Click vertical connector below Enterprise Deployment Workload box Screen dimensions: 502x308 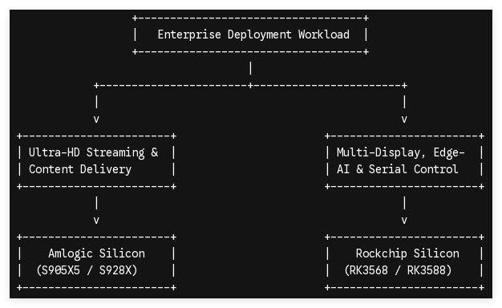pos(250,68)
